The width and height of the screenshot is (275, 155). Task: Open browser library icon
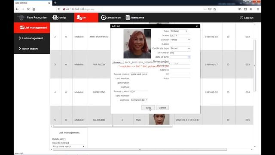[240, 9]
